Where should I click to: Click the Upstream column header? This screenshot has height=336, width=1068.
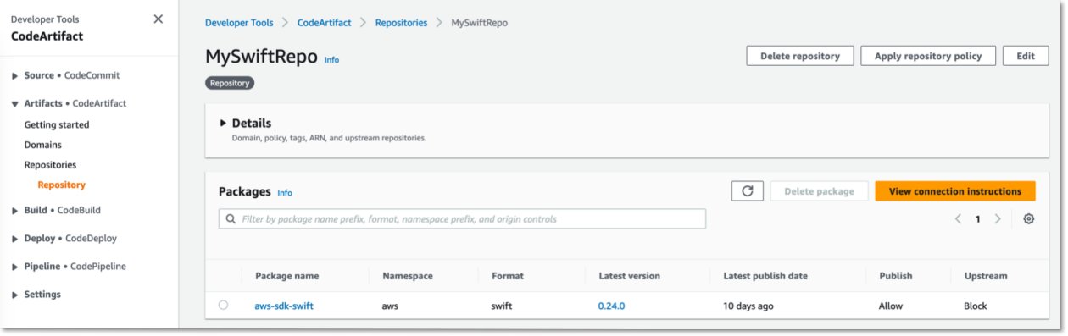coord(986,276)
